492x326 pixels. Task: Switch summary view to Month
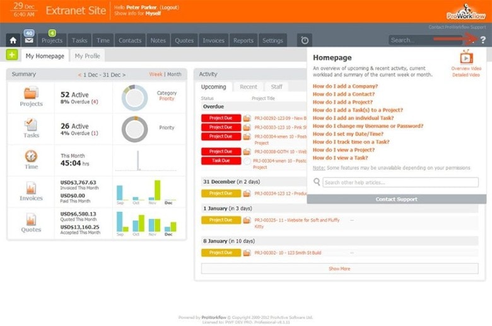pos(174,74)
